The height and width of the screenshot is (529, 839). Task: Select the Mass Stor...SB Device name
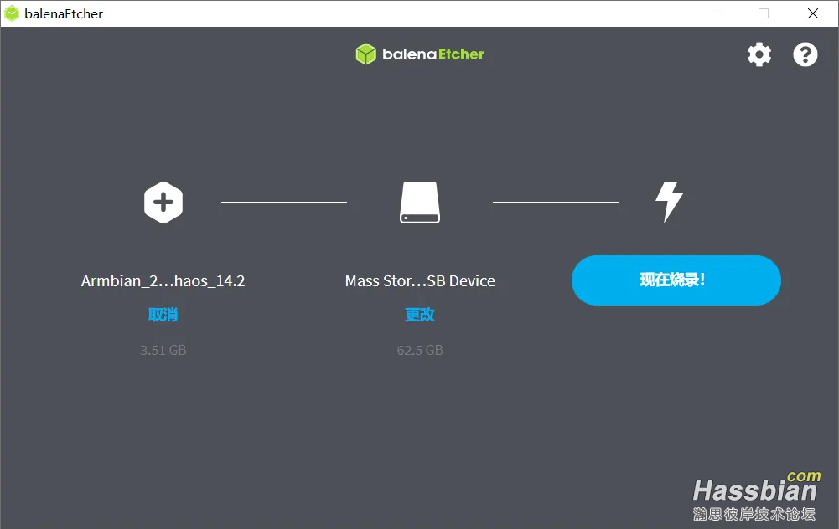420,281
